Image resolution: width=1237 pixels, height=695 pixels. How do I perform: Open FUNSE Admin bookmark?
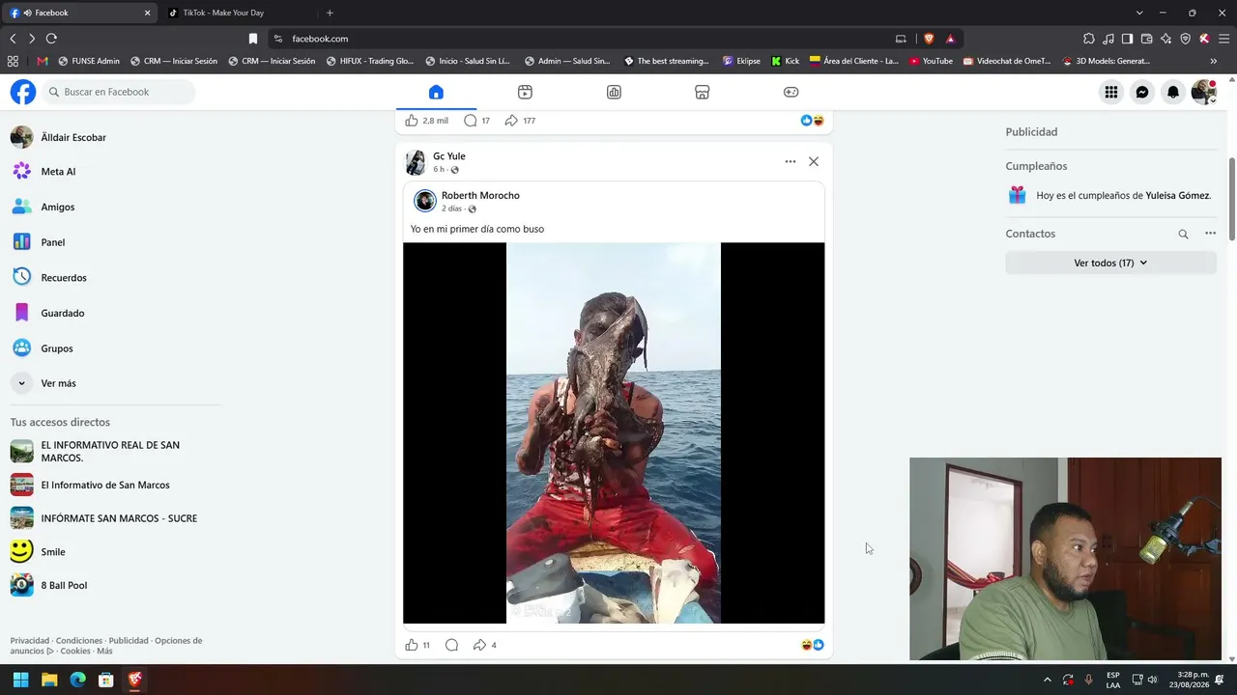[89, 61]
